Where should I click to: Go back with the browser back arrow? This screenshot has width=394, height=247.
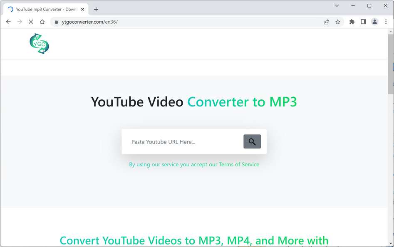8,22
